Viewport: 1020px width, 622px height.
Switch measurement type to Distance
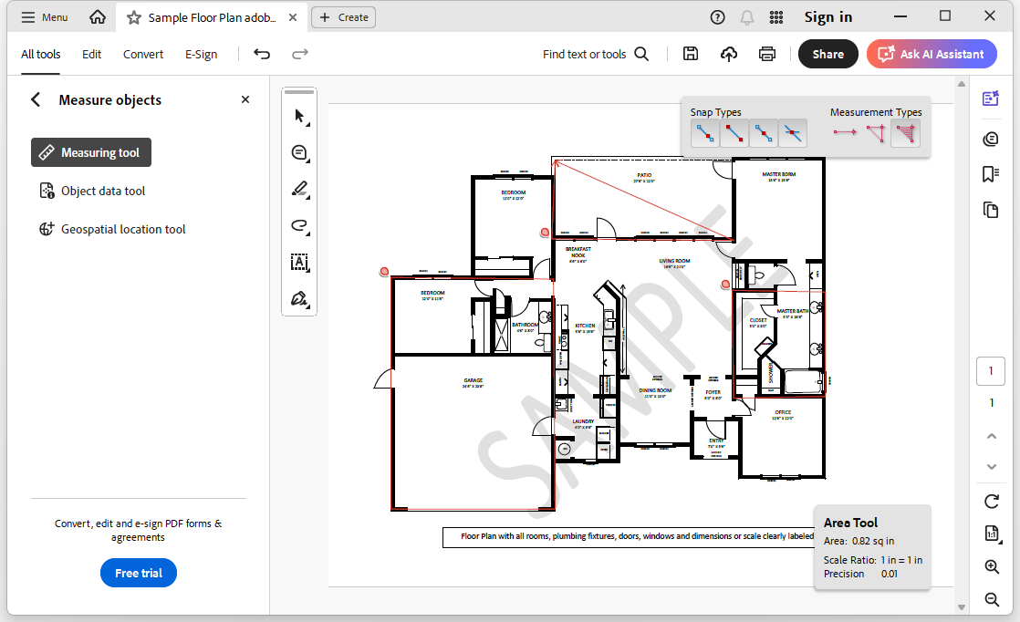coord(844,133)
